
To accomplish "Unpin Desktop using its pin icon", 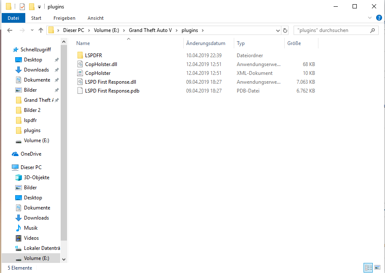I will 57,60.
